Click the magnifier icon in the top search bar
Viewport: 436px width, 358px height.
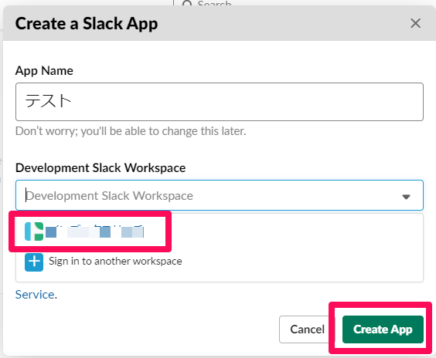point(187,3)
